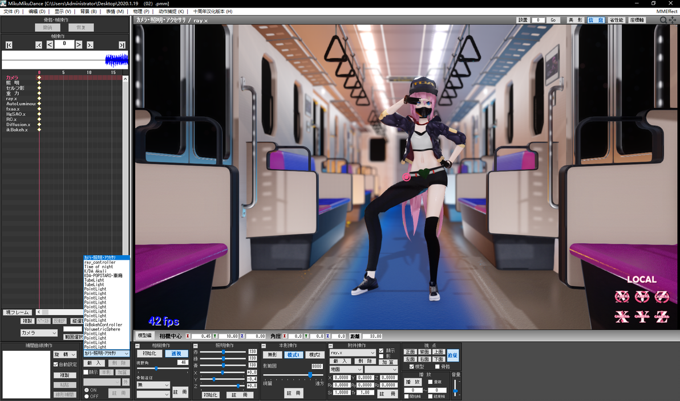Click the upper Z camera rotation handle
The image size is (680, 401).
point(662,297)
